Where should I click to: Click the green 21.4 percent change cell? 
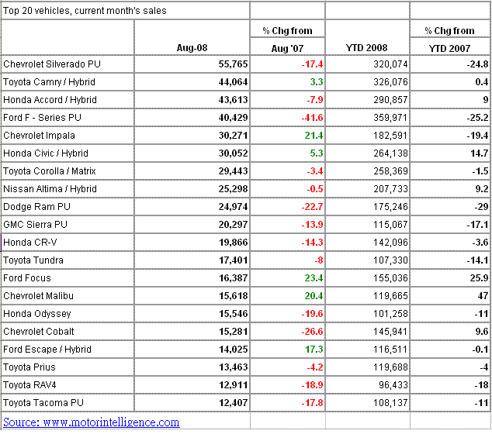[288, 136]
